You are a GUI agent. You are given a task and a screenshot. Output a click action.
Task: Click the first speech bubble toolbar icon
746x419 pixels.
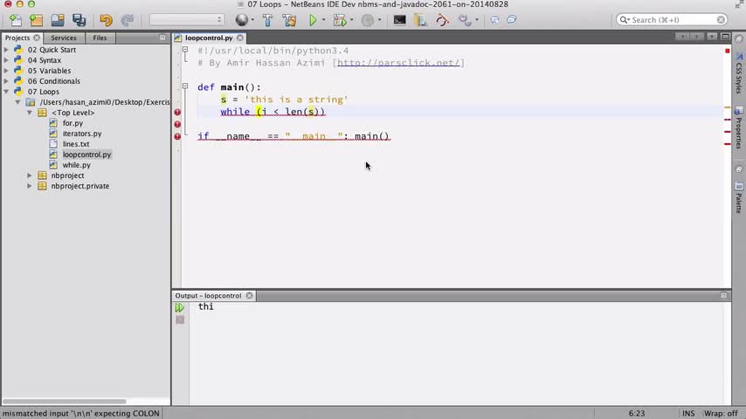pyautogui.click(x=494, y=19)
